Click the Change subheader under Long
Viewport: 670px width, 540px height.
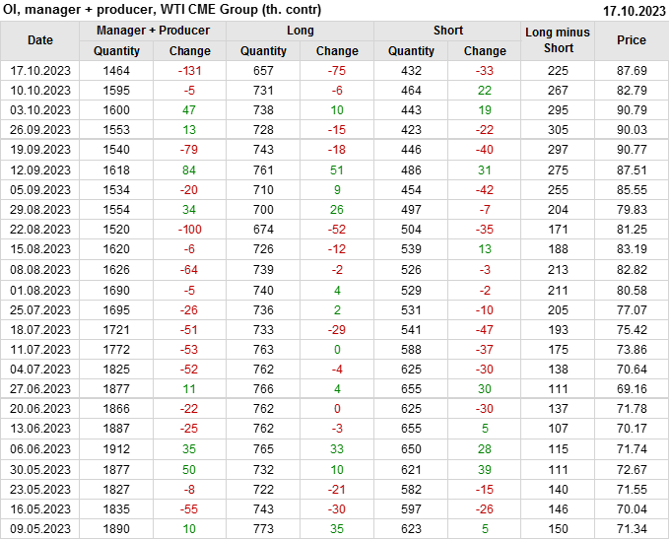tap(337, 51)
